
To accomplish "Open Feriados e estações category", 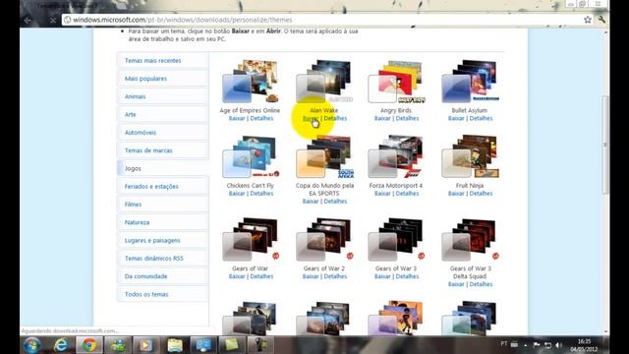I will [x=151, y=187].
